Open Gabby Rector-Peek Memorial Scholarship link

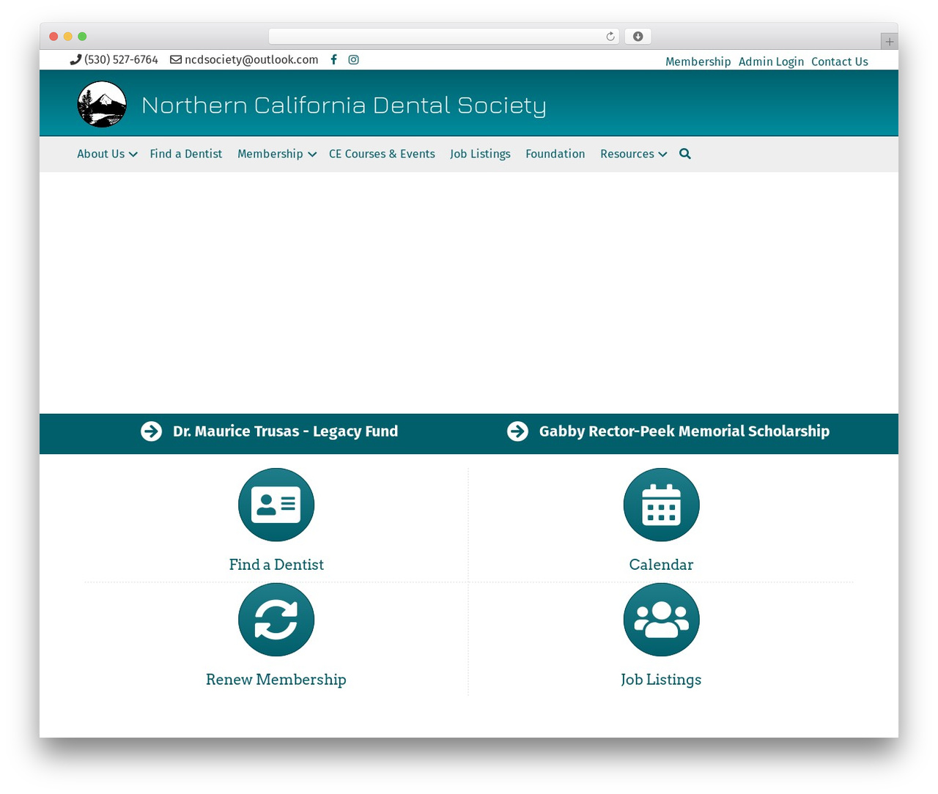pos(684,431)
